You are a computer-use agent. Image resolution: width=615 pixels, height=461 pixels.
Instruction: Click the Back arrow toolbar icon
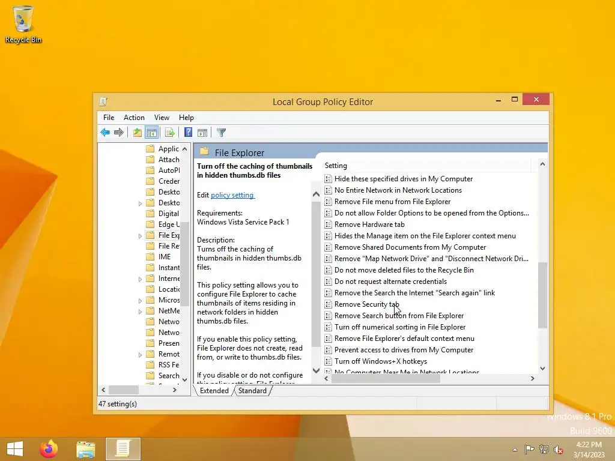(105, 133)
